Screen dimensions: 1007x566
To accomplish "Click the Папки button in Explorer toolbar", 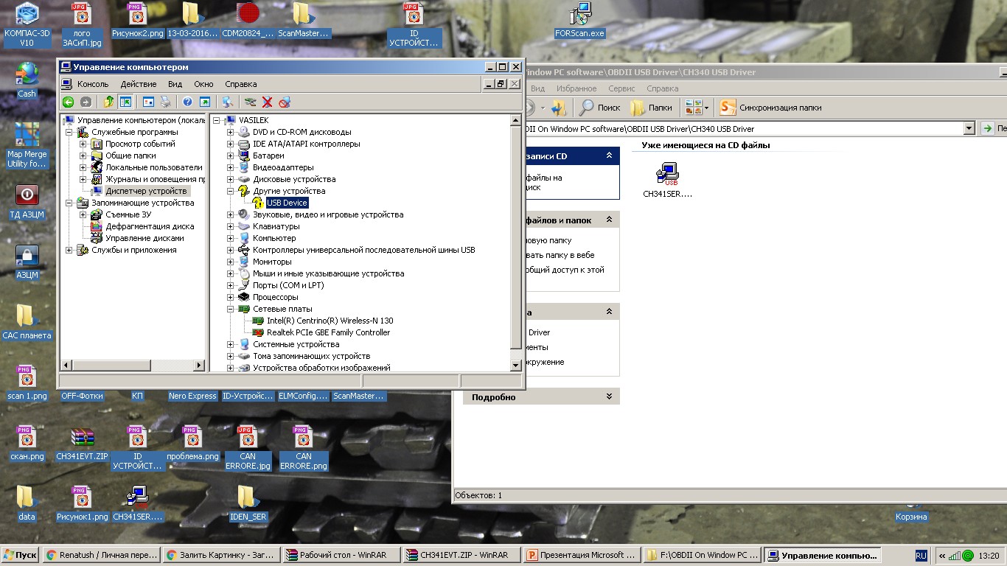I will point(652,108).
